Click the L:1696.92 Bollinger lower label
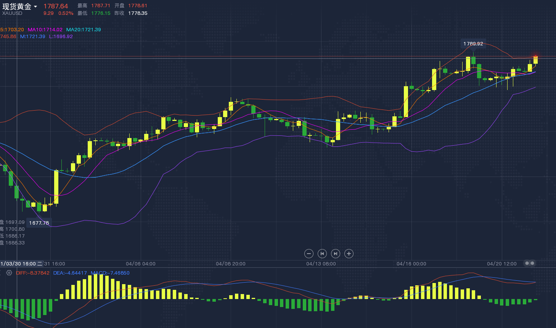556x328 pixels. coord(61,37)
